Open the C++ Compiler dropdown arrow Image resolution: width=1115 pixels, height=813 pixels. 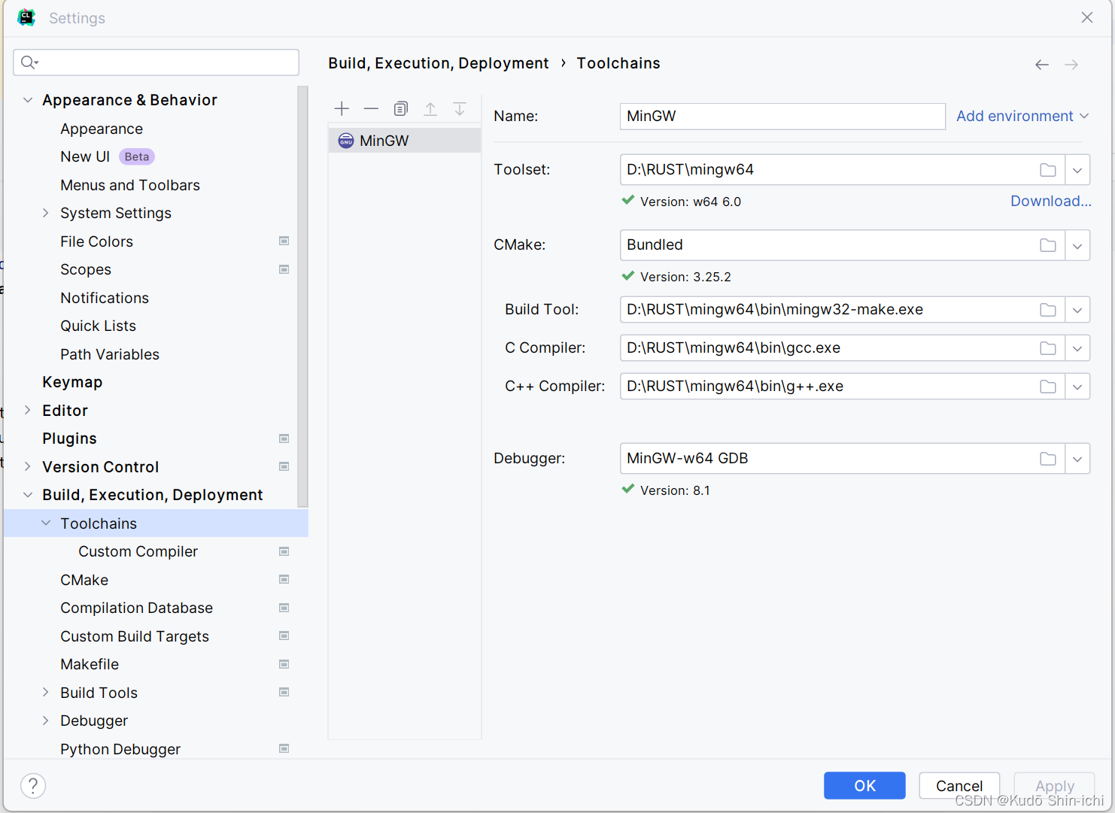pos(1077,387)
